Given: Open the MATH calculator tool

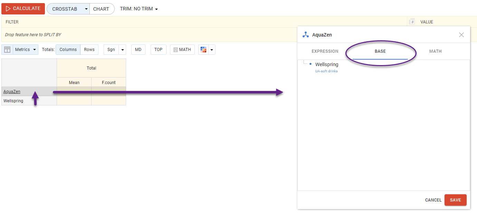Looking at the screenshot, I should tap(182, 50).
